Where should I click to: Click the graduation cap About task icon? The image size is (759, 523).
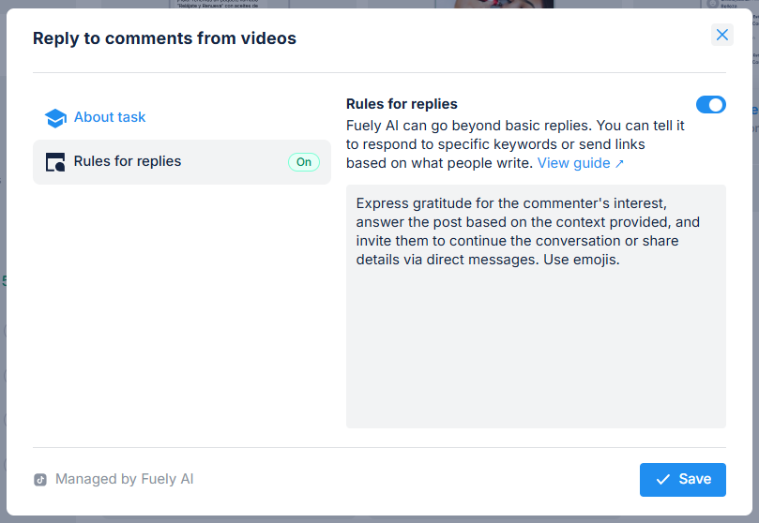click(55, 118)
